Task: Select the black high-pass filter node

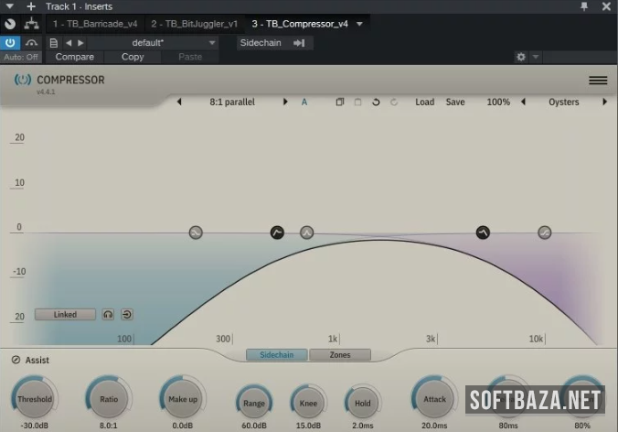Action: tap(277, 232)
